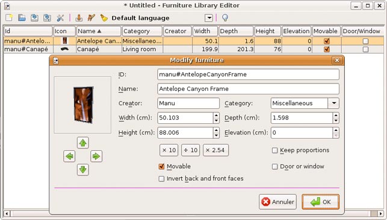Click into the Name text field
Viewport: 387px width, 220px height.
(x=248, y=89)
